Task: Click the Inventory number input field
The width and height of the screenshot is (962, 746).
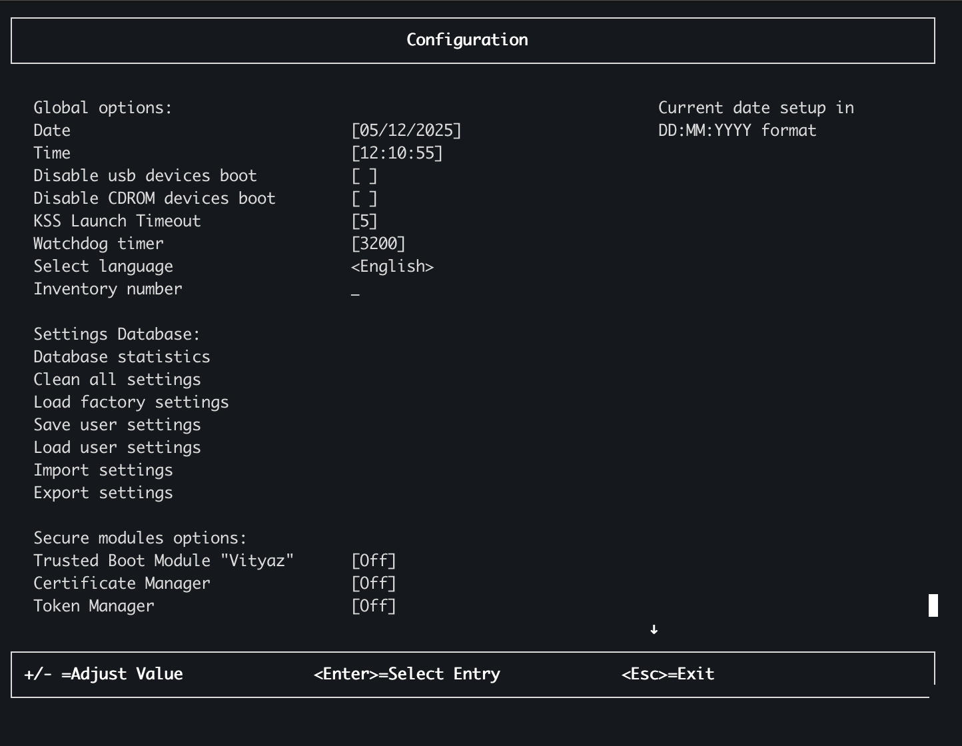Action: 356,290
